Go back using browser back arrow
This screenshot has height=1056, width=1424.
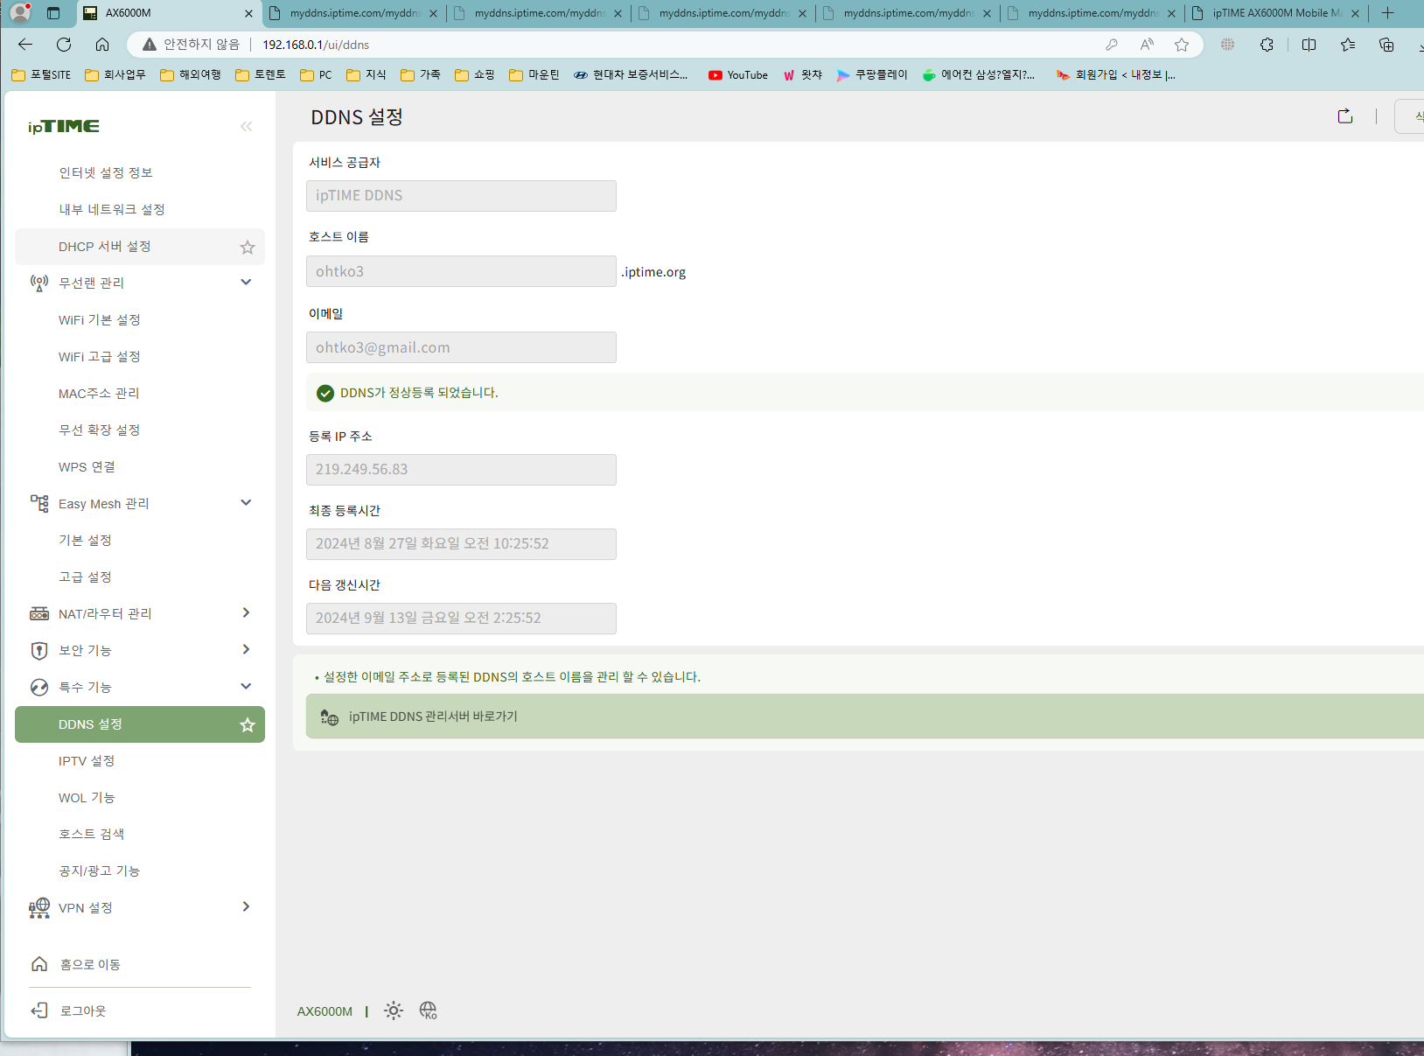coord(25,45)
